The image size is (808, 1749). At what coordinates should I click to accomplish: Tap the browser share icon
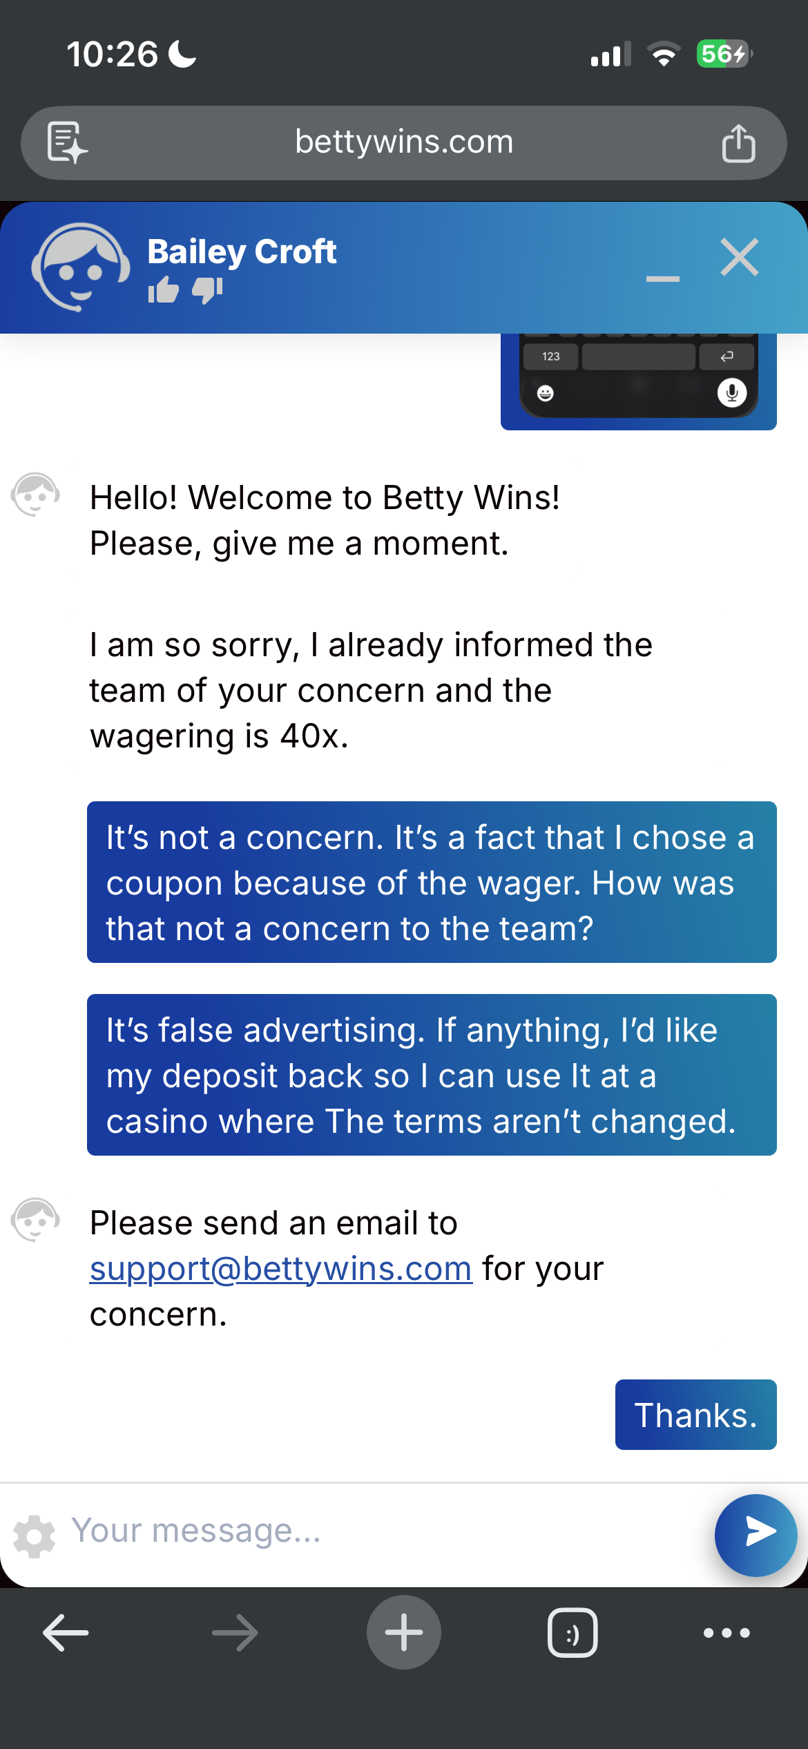(x=738, y=143)
